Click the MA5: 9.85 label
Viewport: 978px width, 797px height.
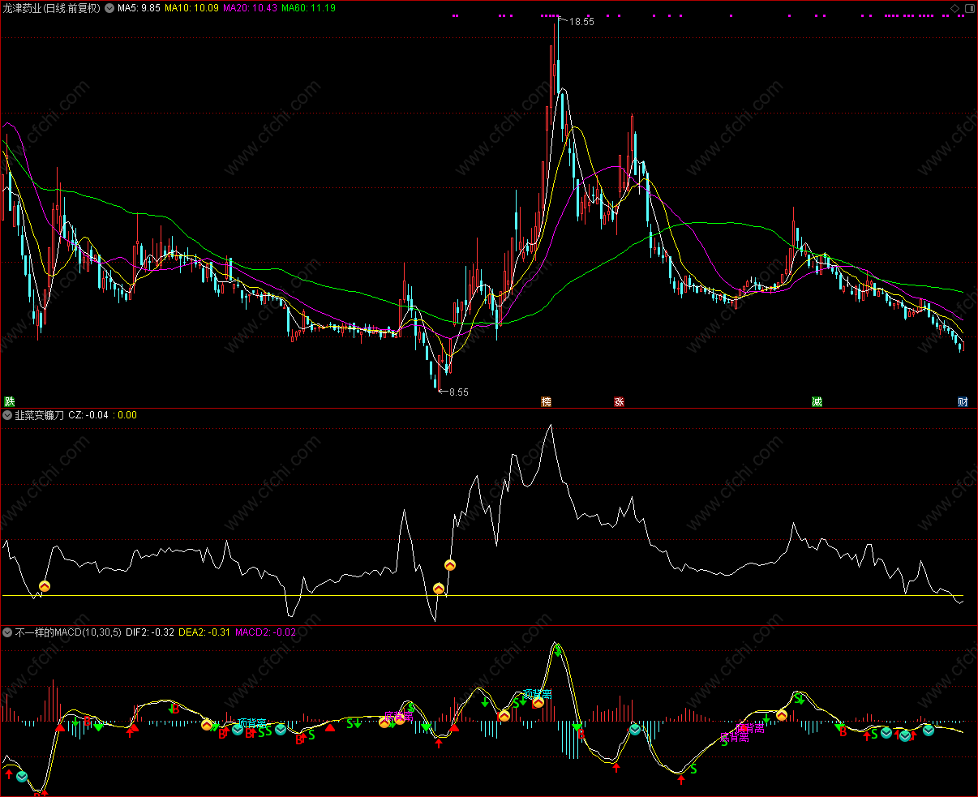139,8
